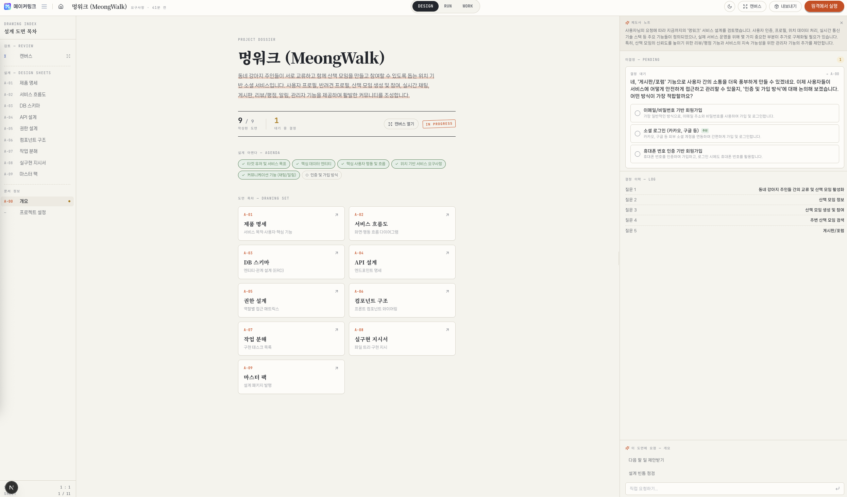Screen dimensions: 847x497
Task: Go to the home icon
Action: [x=61, y=6]
